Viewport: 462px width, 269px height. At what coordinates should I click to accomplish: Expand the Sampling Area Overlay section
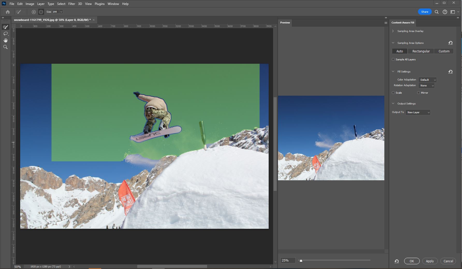[x=393, y=31]
